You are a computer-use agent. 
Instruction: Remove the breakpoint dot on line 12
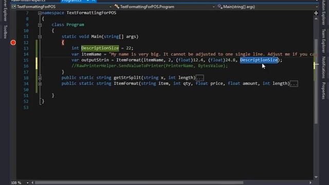(13, 43)
